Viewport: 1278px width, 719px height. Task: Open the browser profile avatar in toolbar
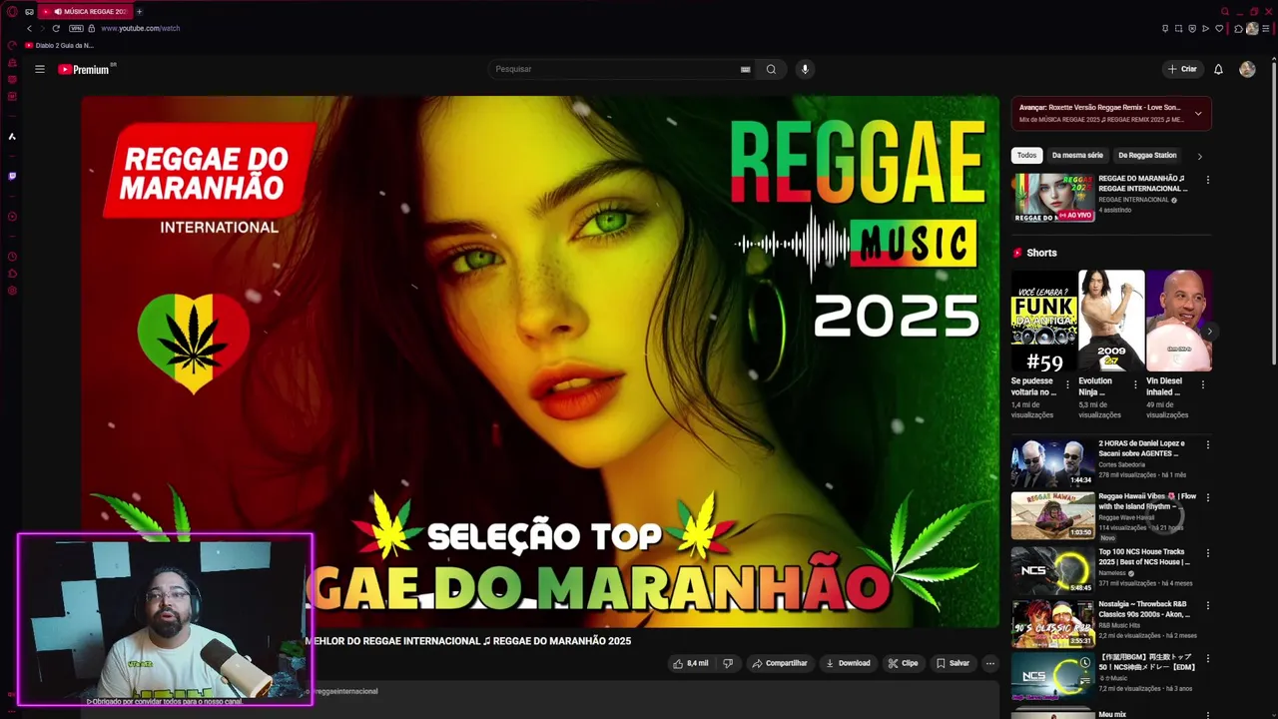1252,28
